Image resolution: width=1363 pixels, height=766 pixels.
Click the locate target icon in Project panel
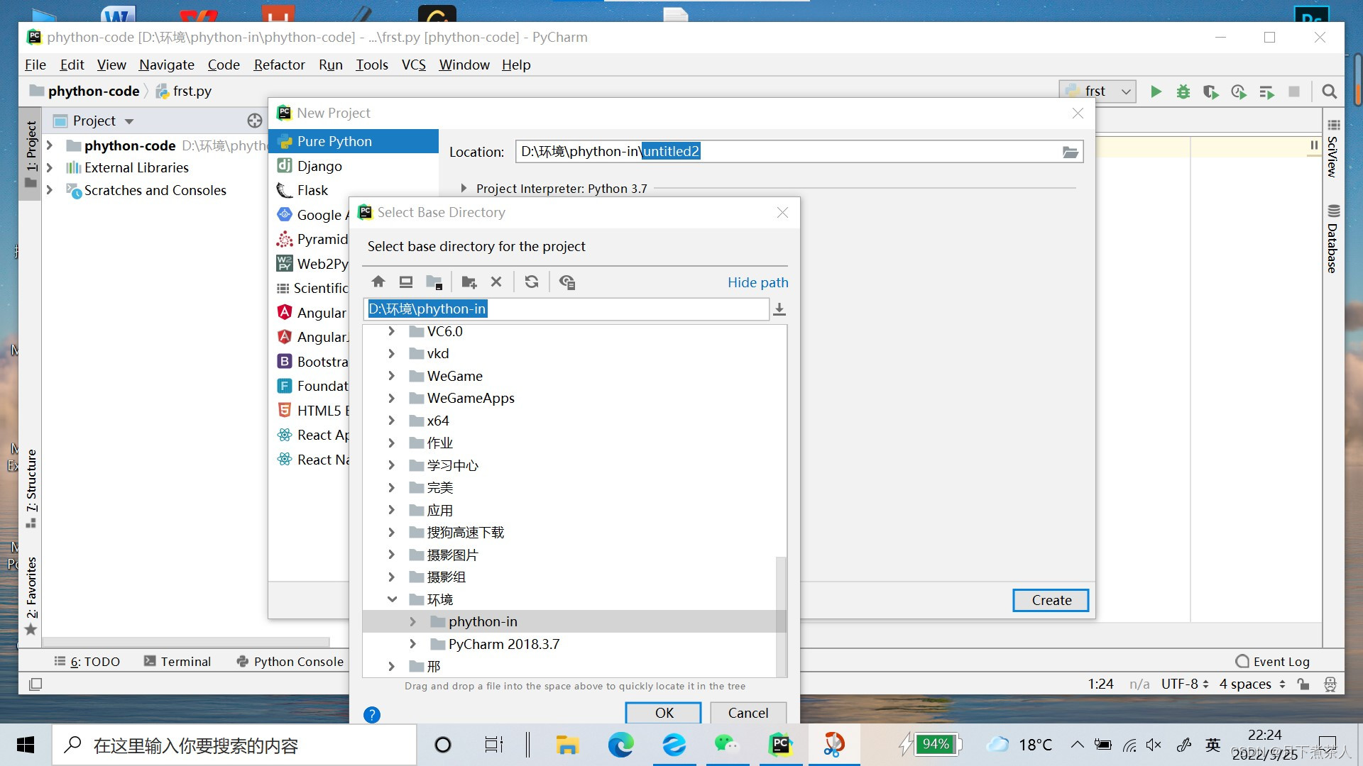pyautogui.click(x=255, y=121)
